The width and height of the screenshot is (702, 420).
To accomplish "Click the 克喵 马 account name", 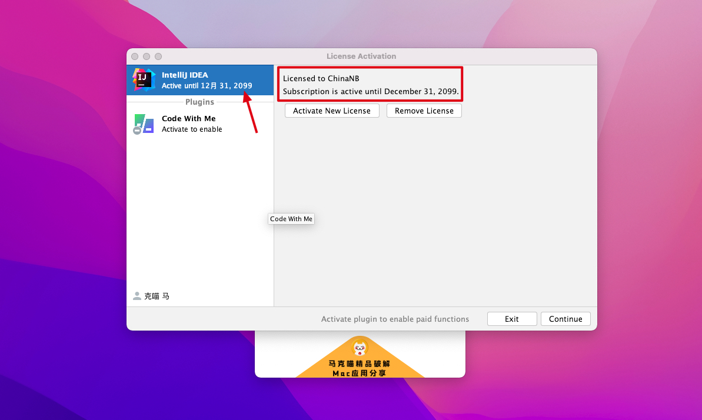I will tap(157, 296).
